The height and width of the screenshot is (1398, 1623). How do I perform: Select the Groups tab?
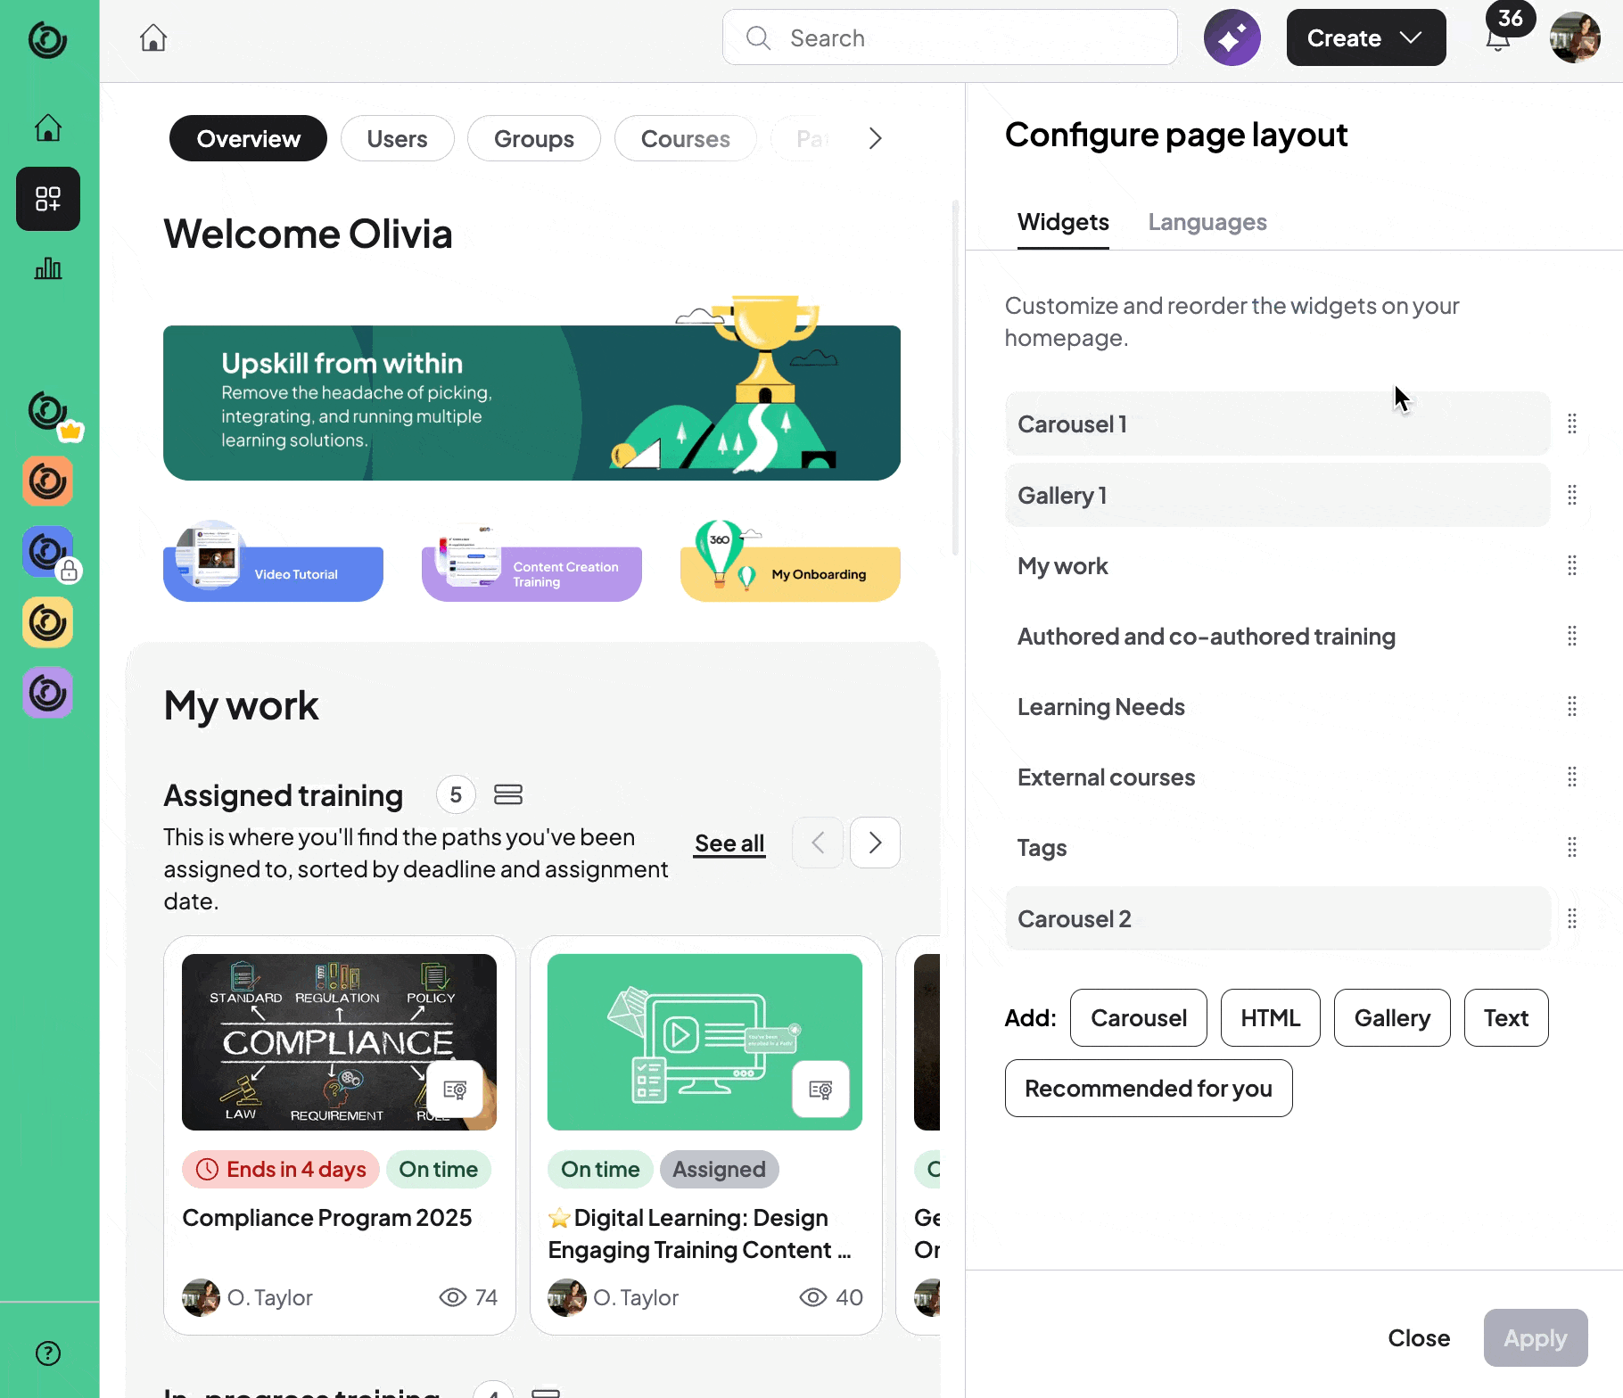click(x=533, y=138)
